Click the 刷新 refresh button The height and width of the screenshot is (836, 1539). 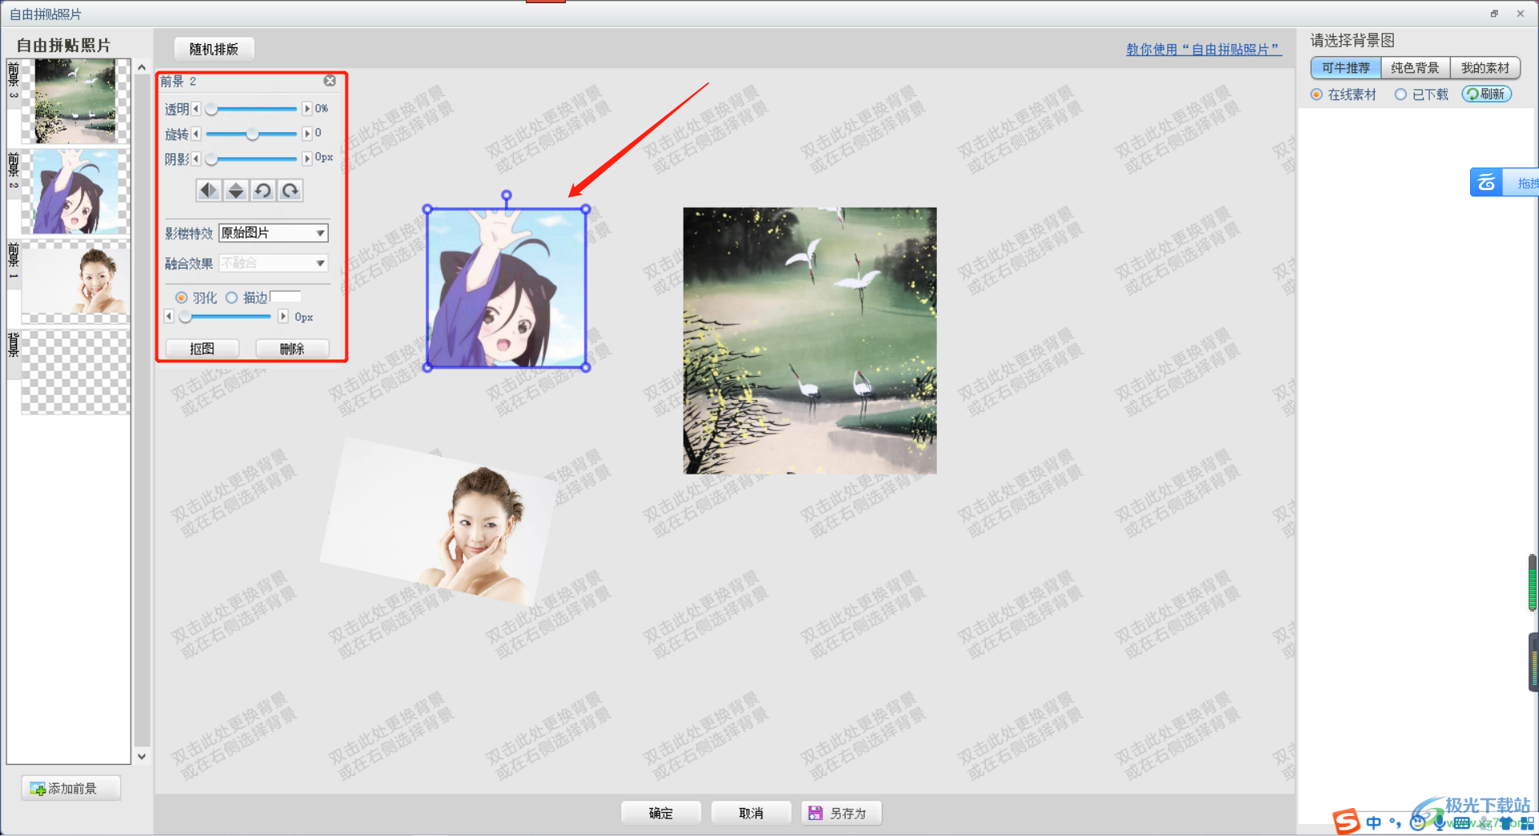click(x=1487, y=94)
